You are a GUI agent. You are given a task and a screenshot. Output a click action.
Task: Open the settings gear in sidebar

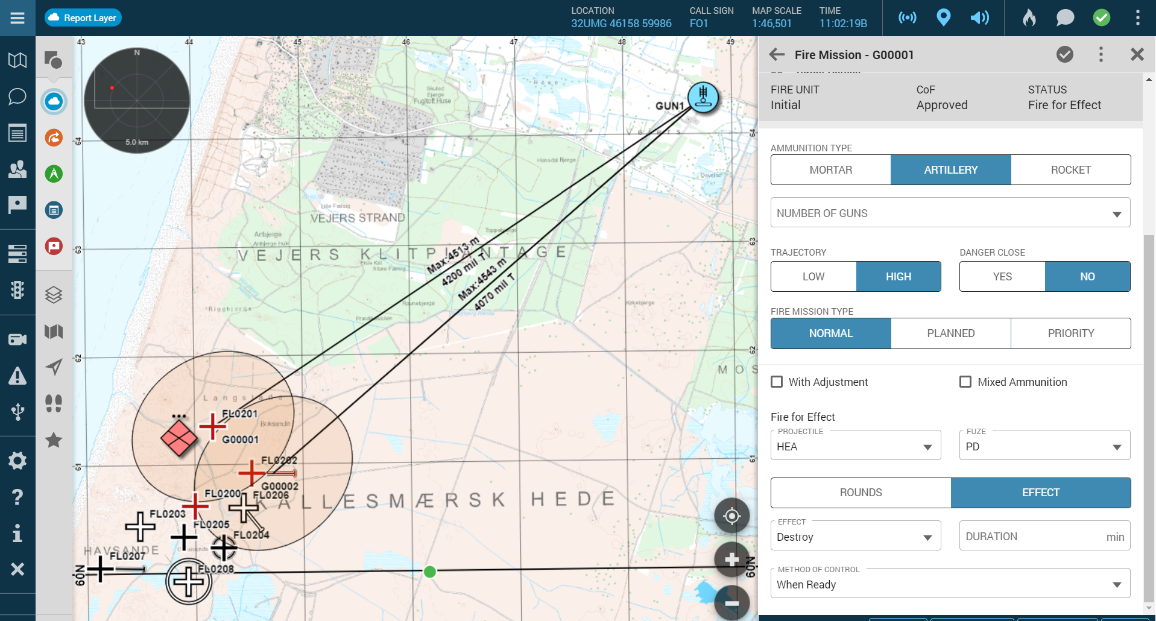(17, 461)
